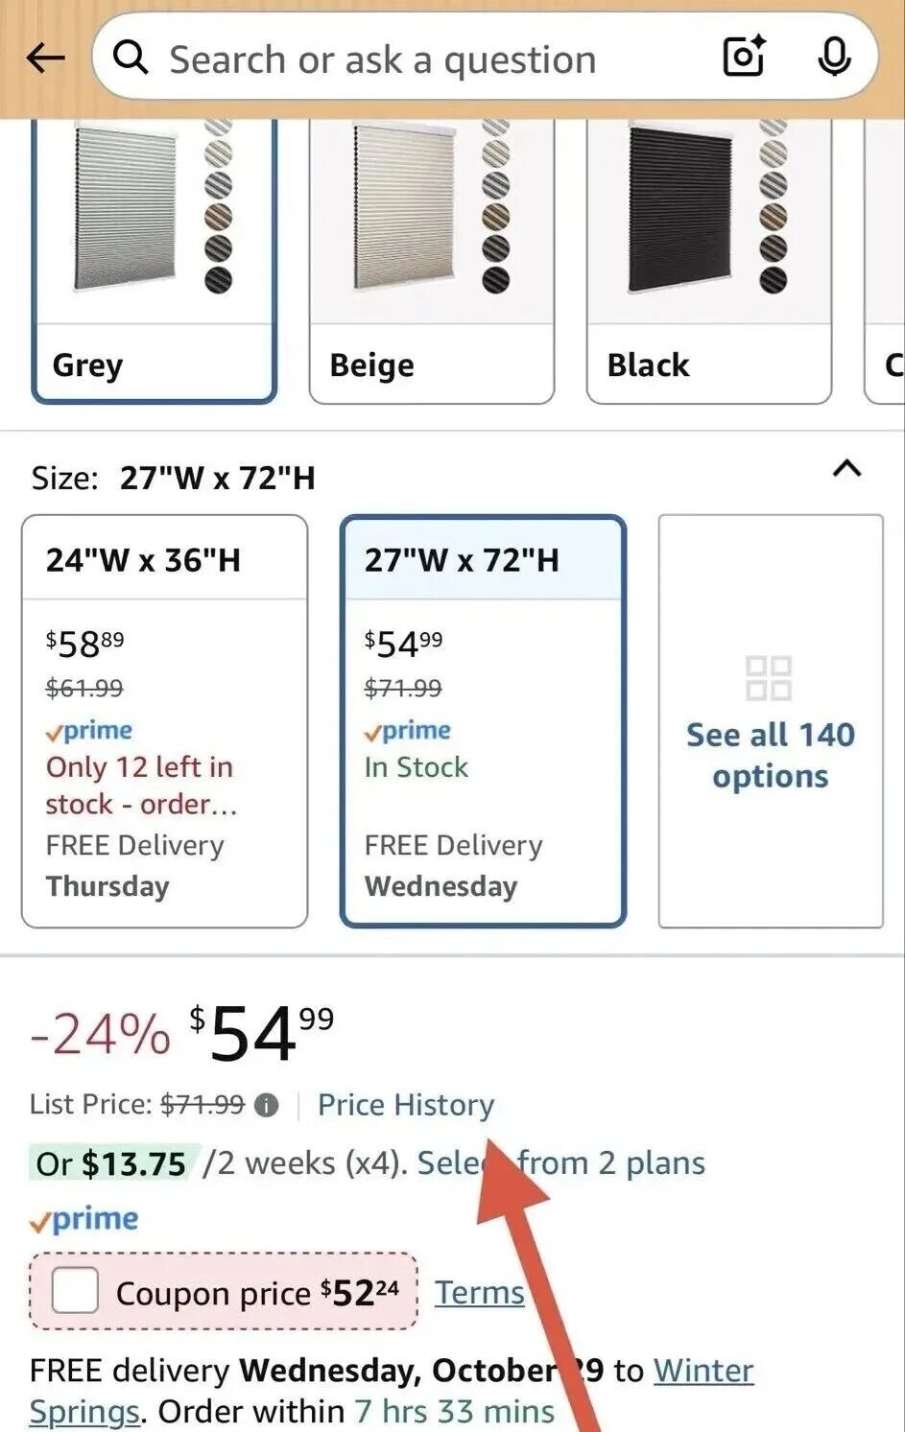Open camera lens search icon
The width and height of the screenshot is (905, 1432).
pyautogui.click(x=744, y=57)
